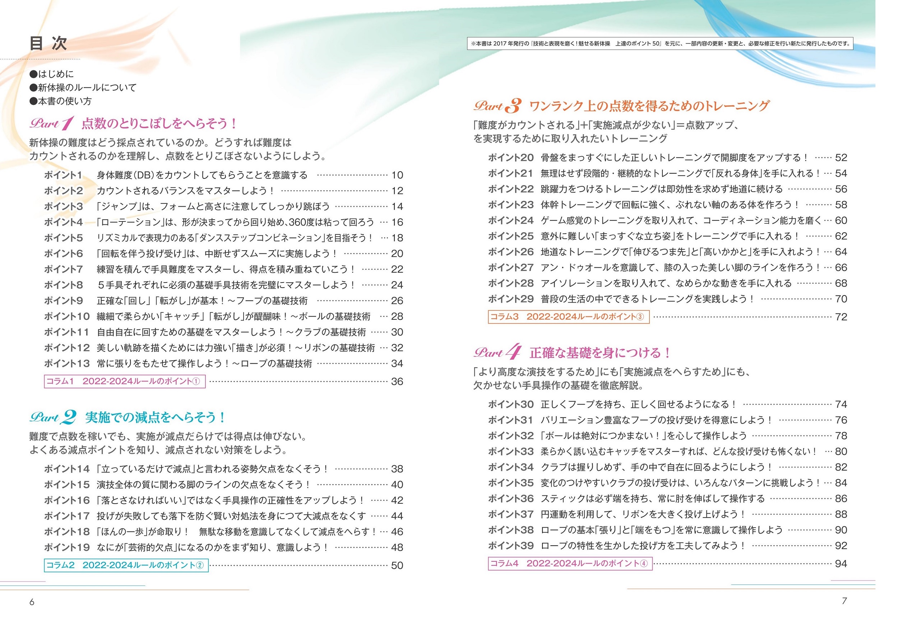898x621 pixels.
Task: Open ポイント10 ボールの基礎技術 entry
Action: pos(223,316)
